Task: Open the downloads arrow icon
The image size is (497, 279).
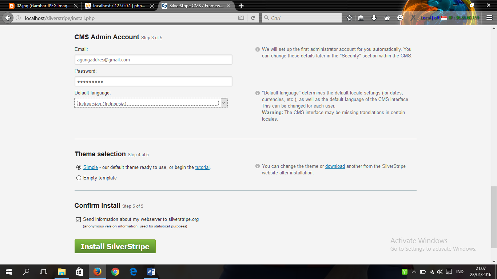Action: (x=374, y=18)
